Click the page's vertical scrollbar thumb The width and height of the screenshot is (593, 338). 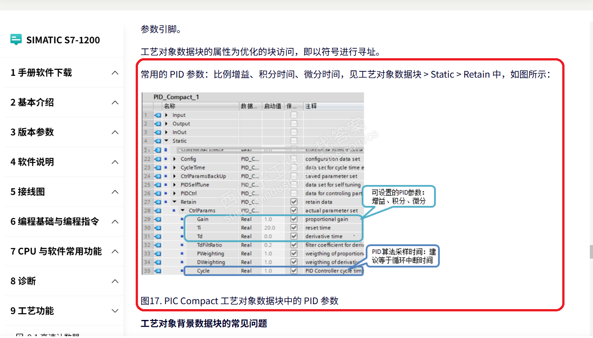point(590,251)
